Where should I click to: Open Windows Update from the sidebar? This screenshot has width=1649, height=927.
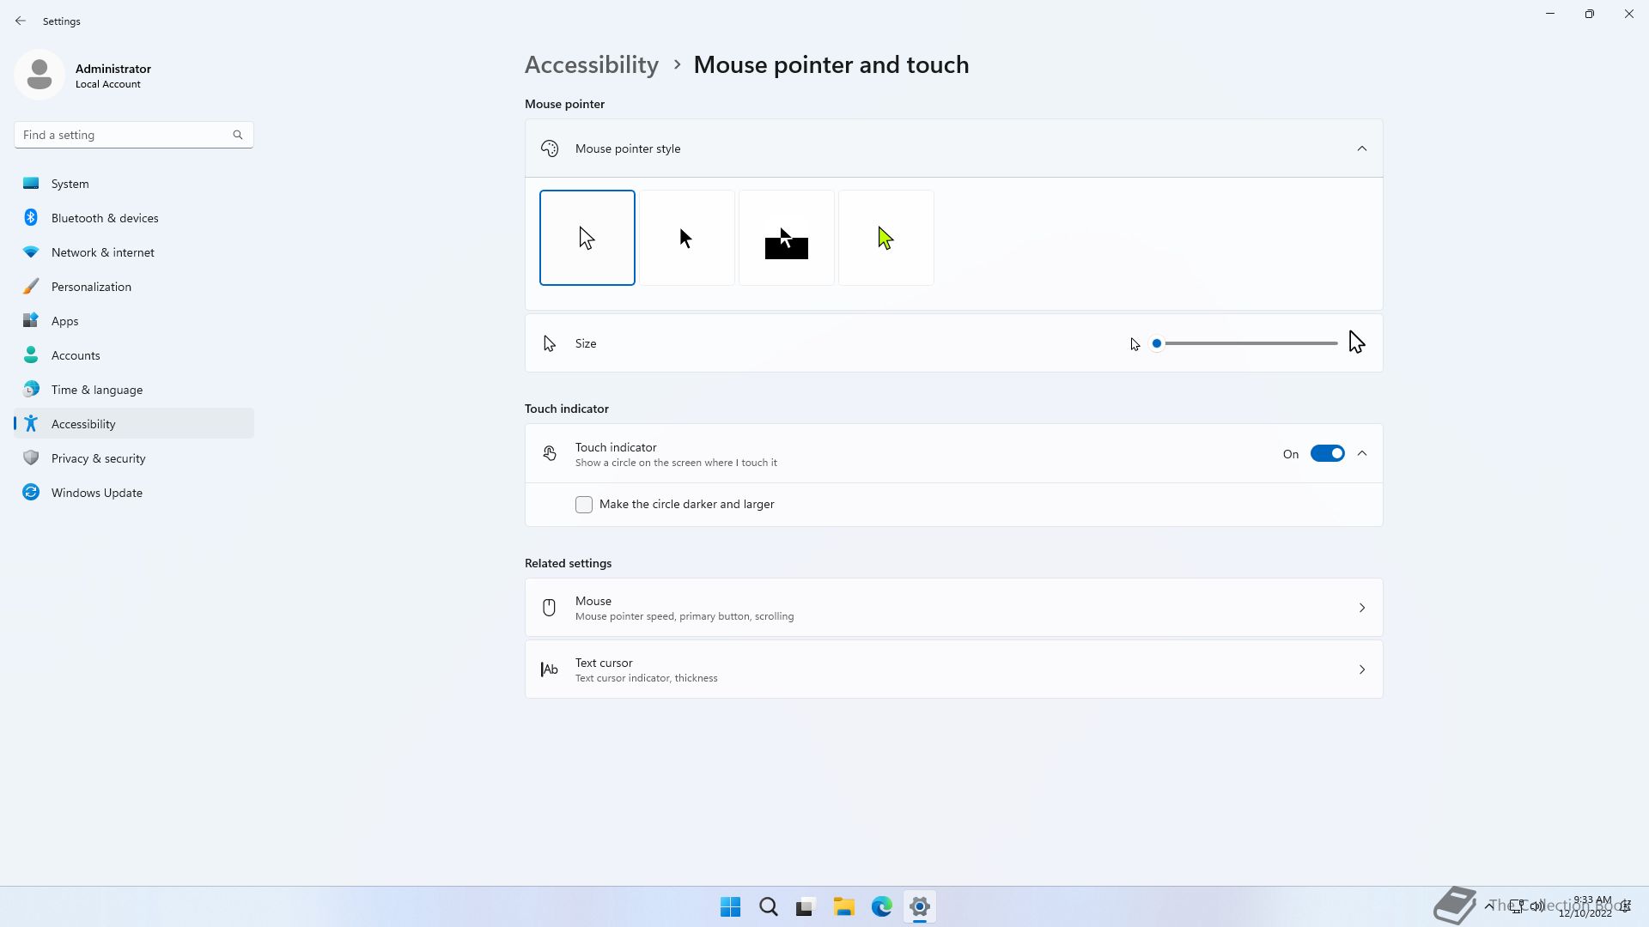(96, 493)
